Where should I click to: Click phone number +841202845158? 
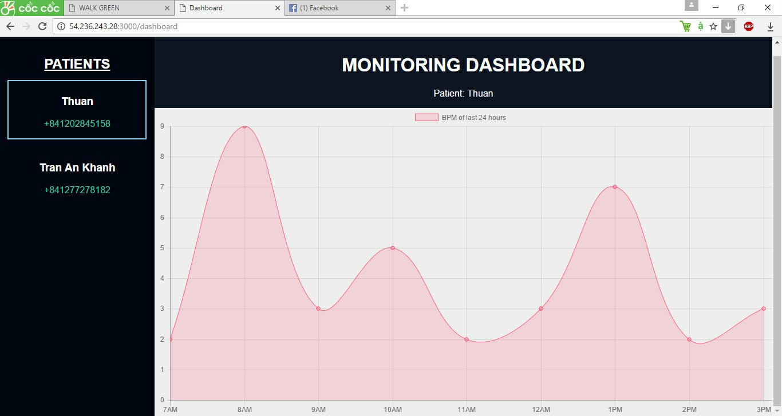[77, 123]
